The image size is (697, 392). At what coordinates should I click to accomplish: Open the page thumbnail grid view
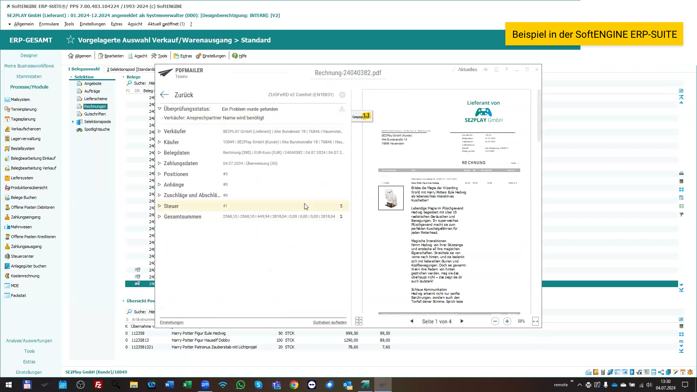pyautogui.click(x=359, y=321)
